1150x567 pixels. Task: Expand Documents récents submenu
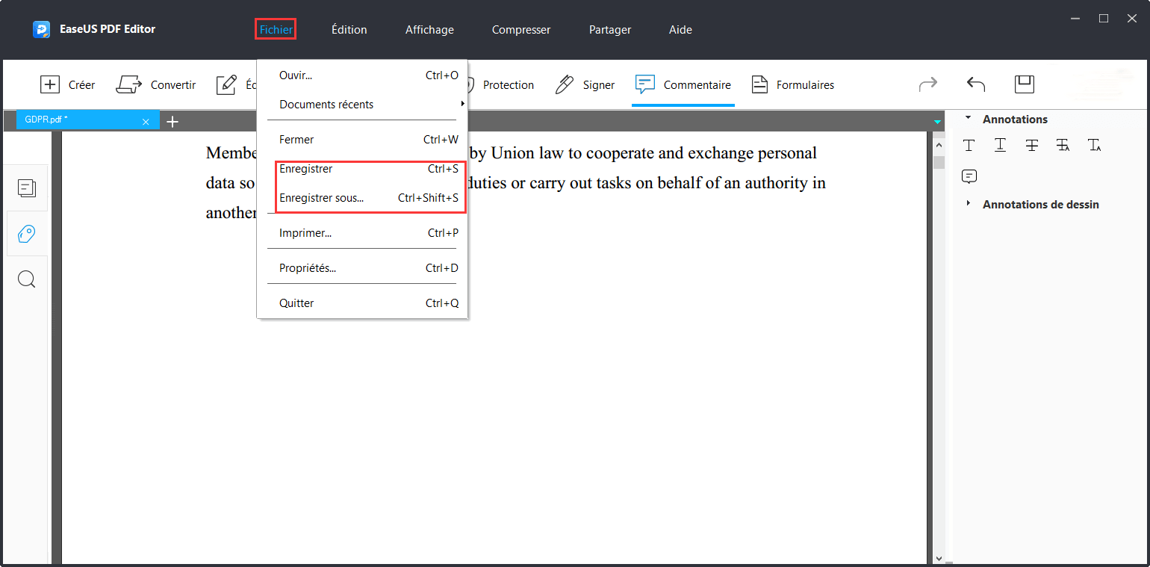363,104
